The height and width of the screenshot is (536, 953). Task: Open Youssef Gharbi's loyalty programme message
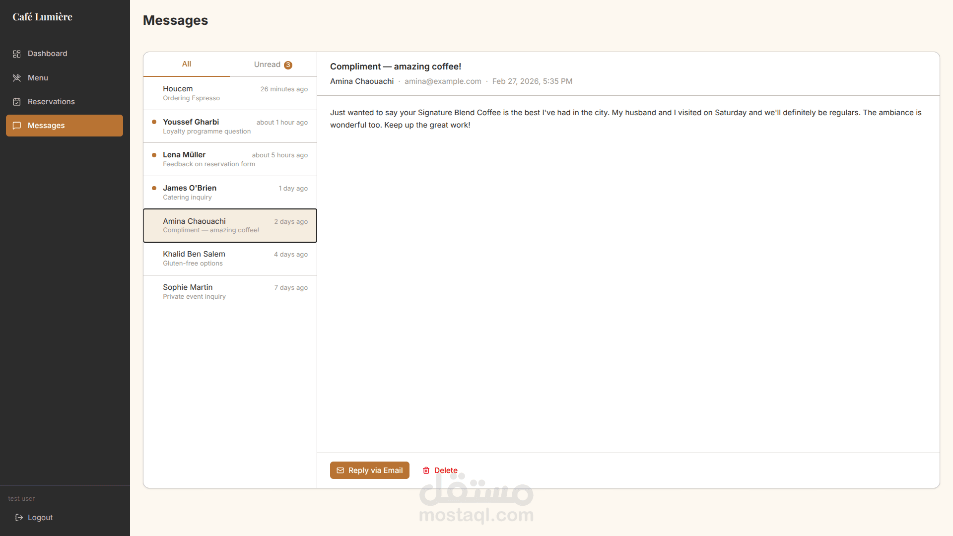(230, 127)
